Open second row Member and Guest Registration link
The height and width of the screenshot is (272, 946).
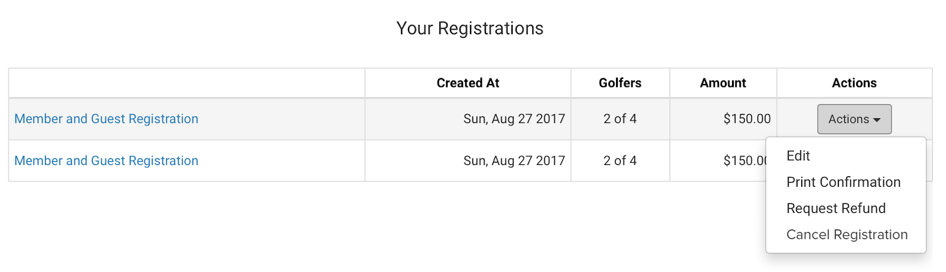pos(106,161)
